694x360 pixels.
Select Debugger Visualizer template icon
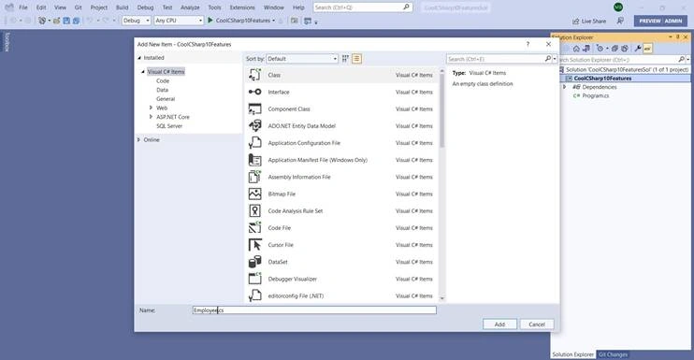click(254, 279)
